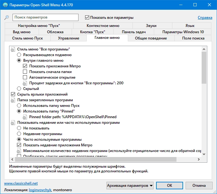Select Скрытый radio option
217x194 pixels.
pyautogui.click(x=19, y=89)
